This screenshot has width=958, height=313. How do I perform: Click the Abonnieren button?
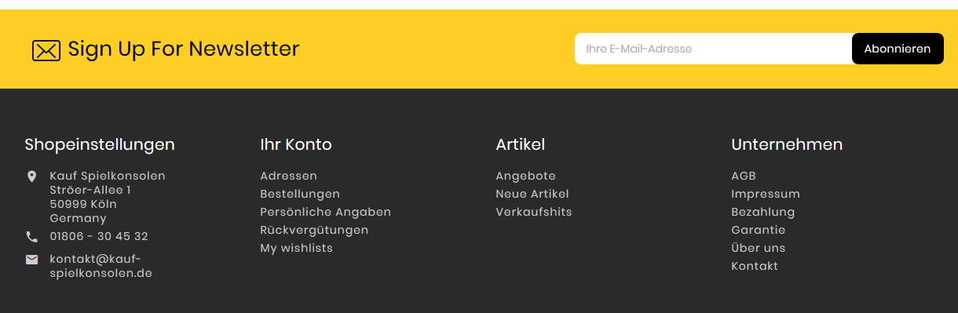[x=898, y=49]
